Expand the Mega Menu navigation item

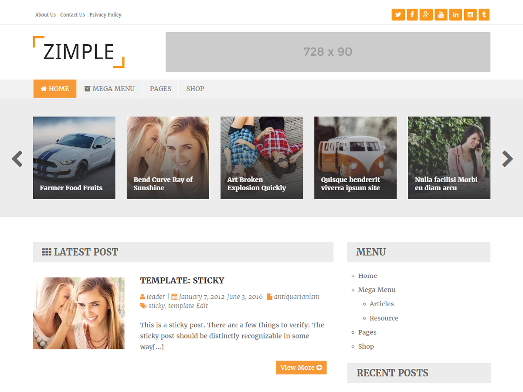[109, 88]
